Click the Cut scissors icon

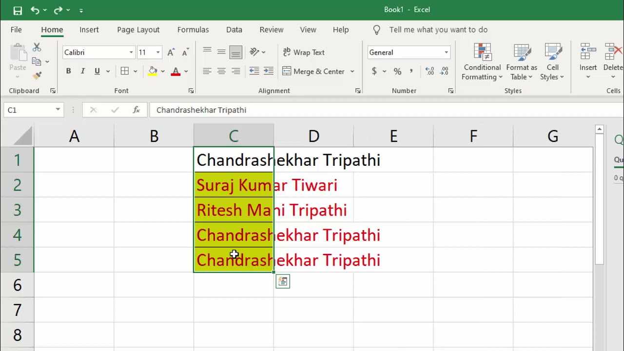coord(37,47)
